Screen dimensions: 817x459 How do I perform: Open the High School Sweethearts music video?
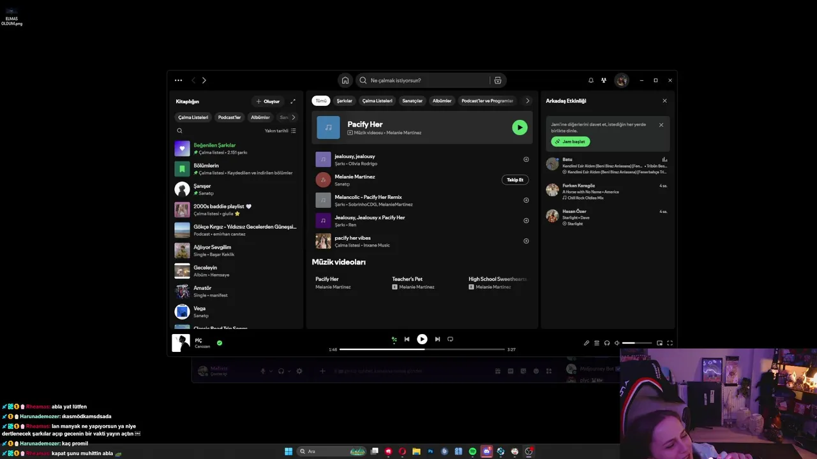[498, 283]
